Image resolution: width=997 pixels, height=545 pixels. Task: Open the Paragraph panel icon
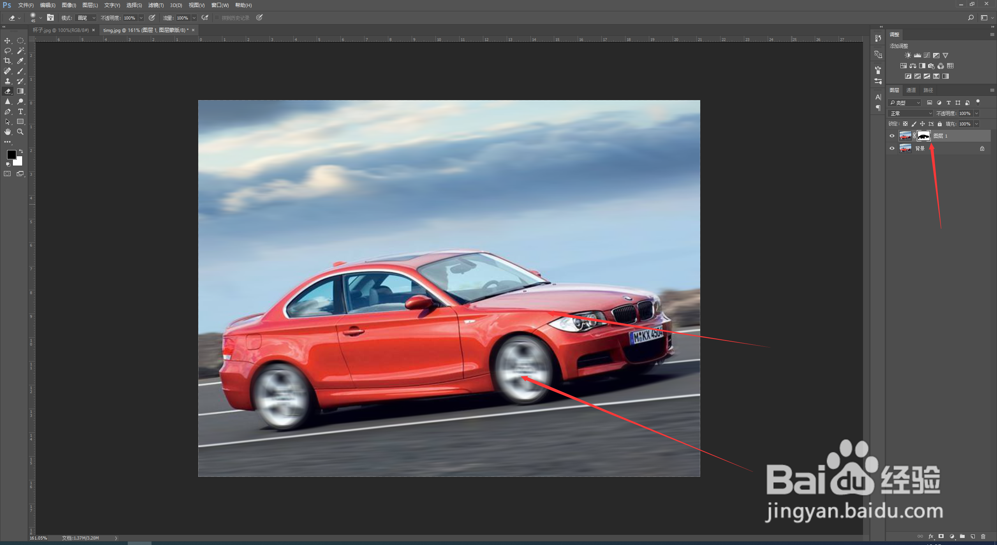tap(878, 108)
